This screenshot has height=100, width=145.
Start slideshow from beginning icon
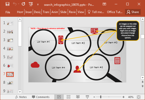click(x=31, y=4)
